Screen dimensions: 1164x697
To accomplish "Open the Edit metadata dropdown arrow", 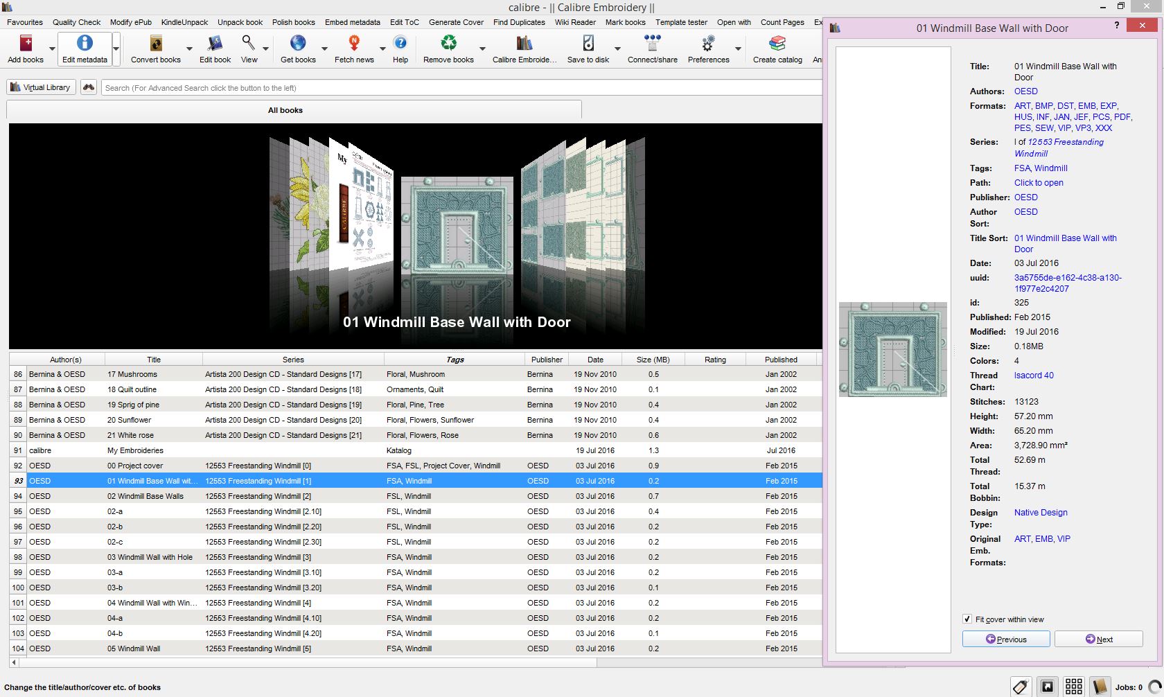I will click(116, 49).
